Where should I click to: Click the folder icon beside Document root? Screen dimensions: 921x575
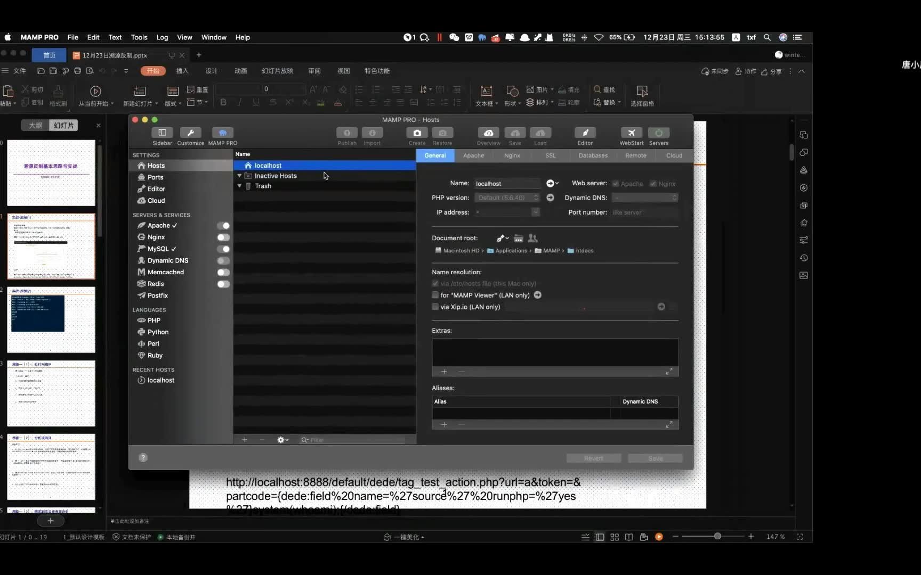pyautogui.click(x=518, y=238)
